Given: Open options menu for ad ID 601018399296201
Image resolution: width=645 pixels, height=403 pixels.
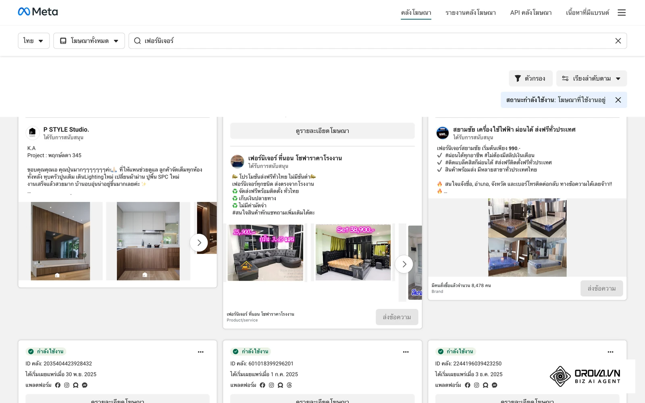Looking at the screenshot, I should (x=406, y=352).
